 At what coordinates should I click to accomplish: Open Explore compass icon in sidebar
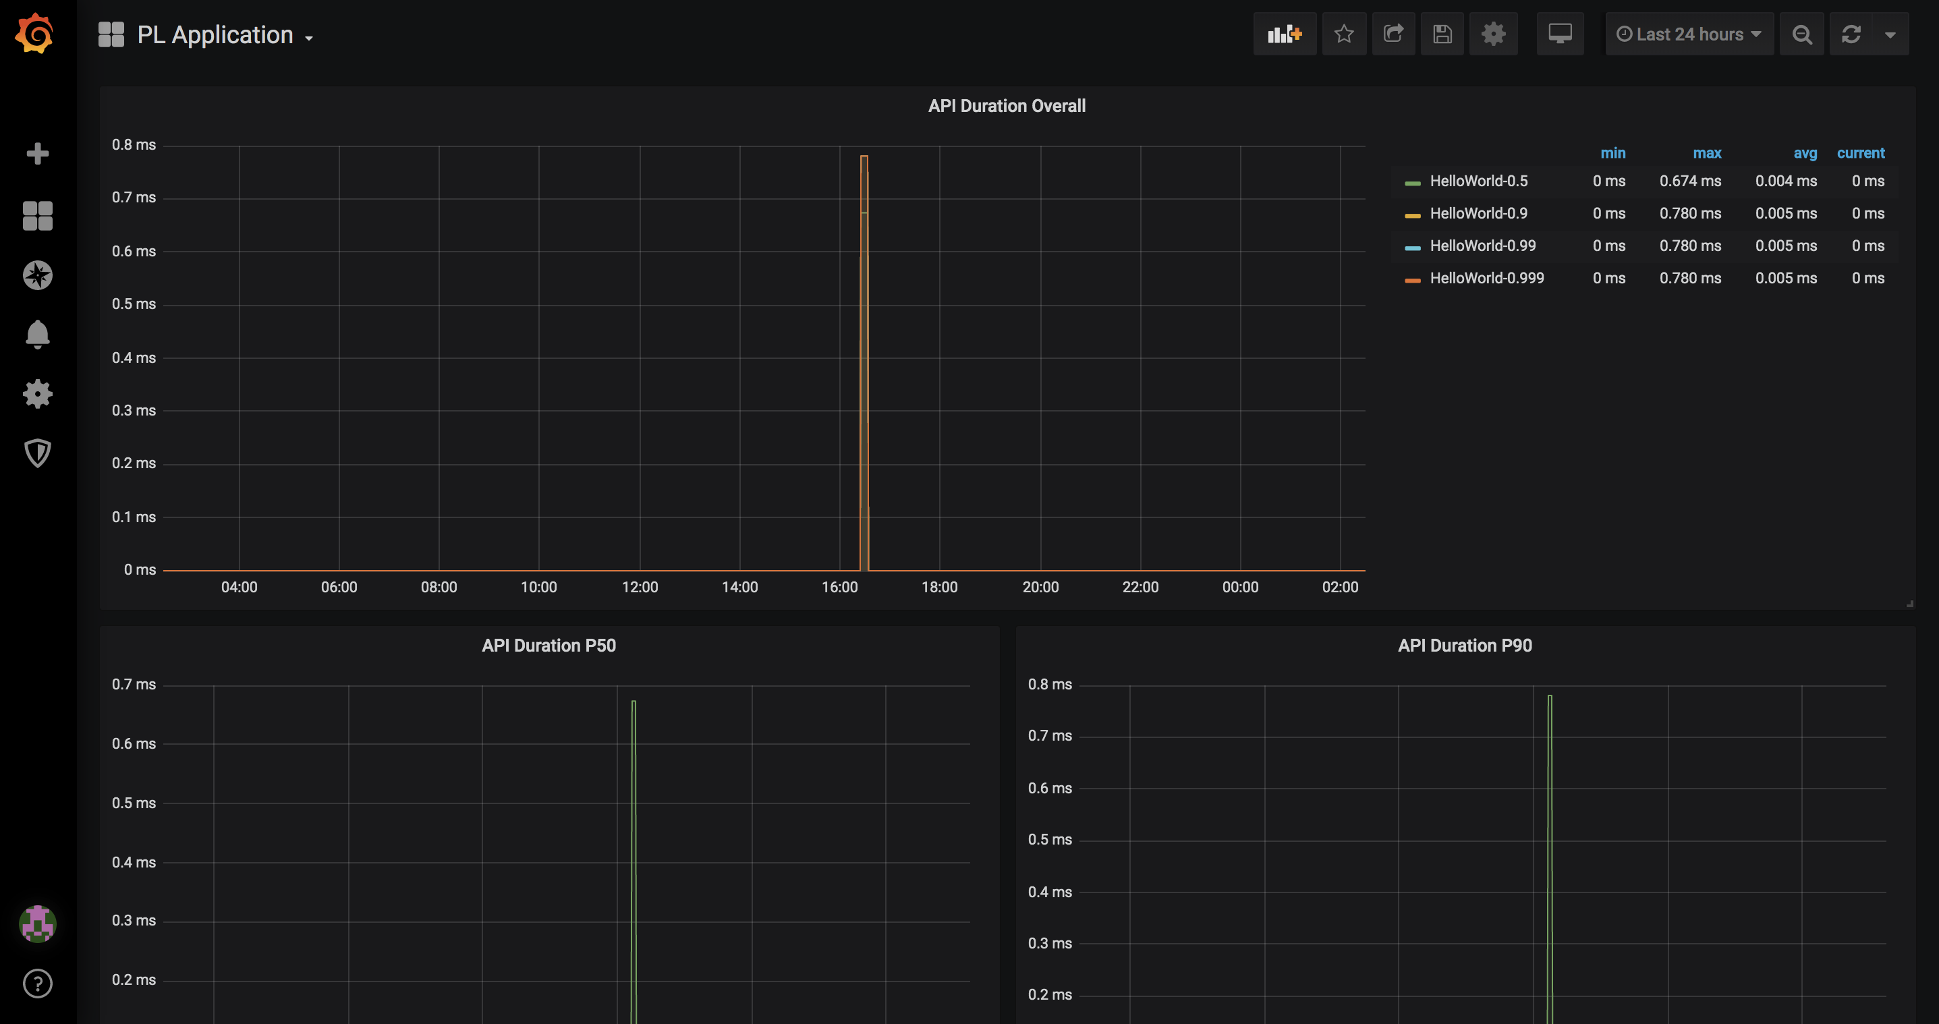click(37, 275)
